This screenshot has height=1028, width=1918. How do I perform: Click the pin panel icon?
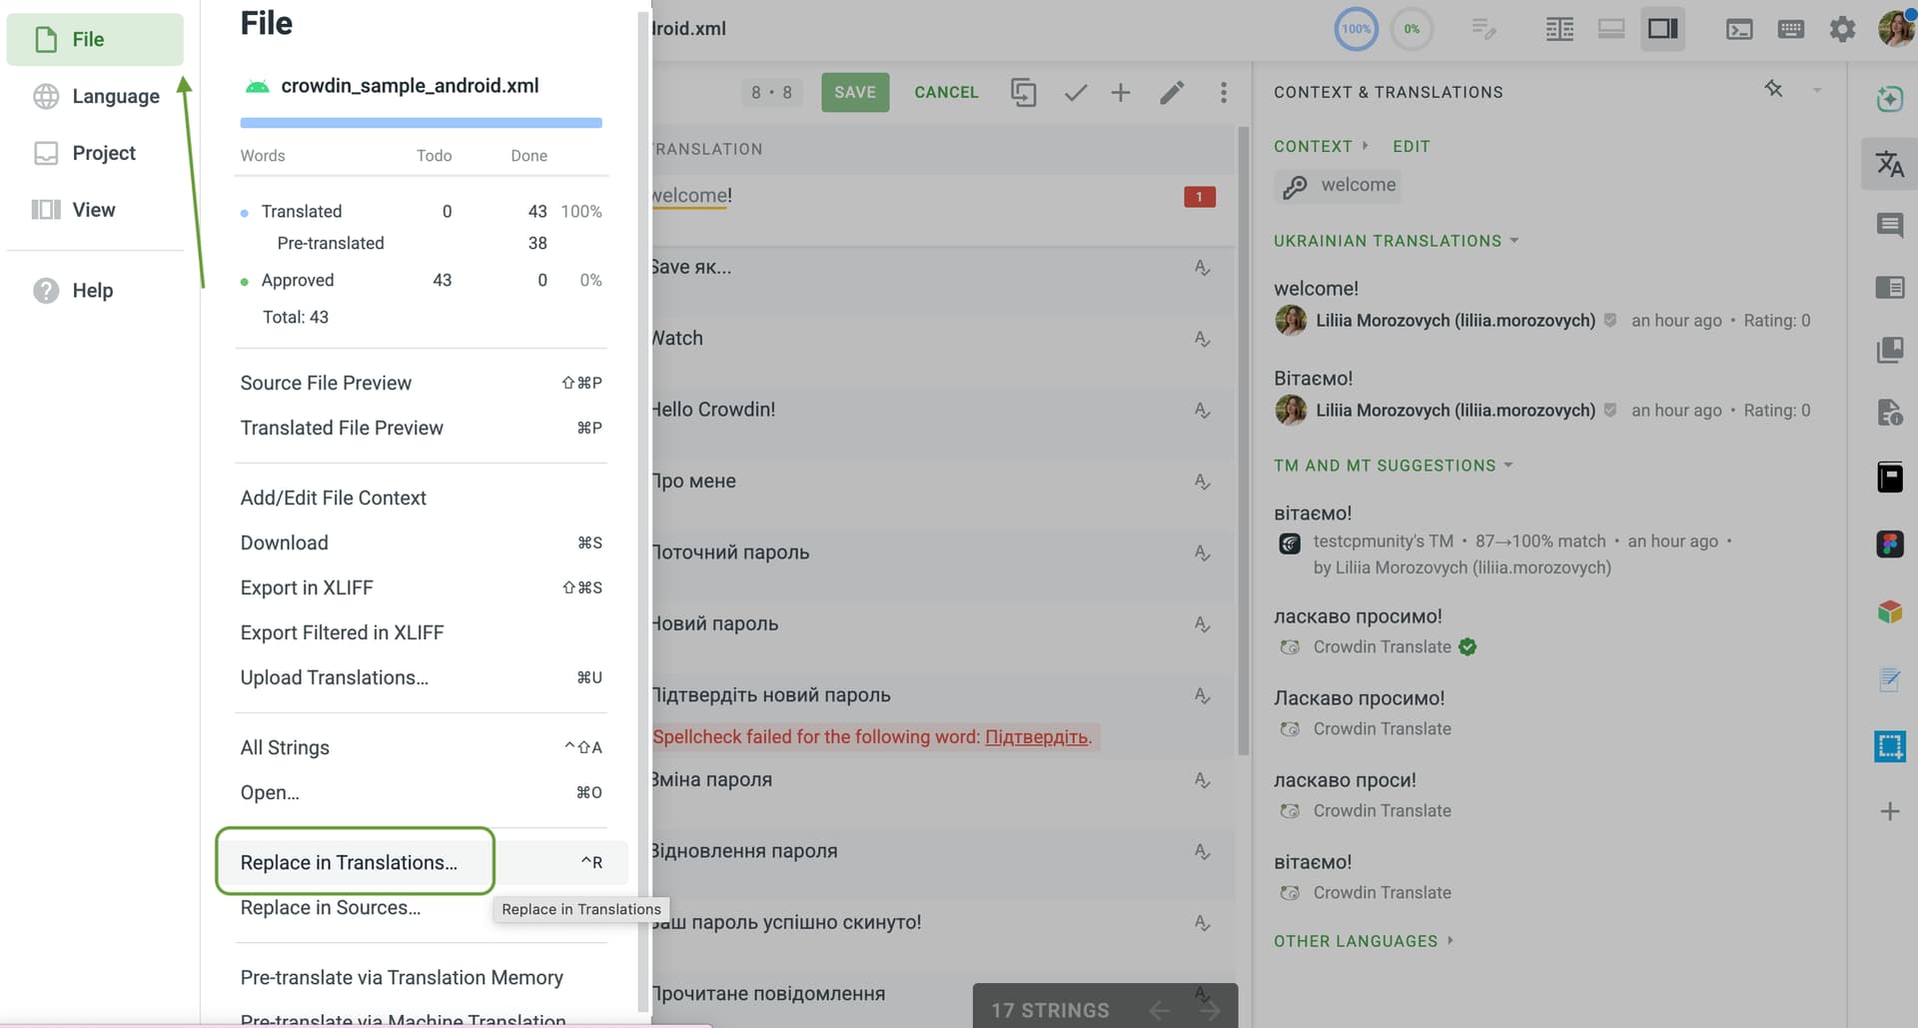(1773, 89)
